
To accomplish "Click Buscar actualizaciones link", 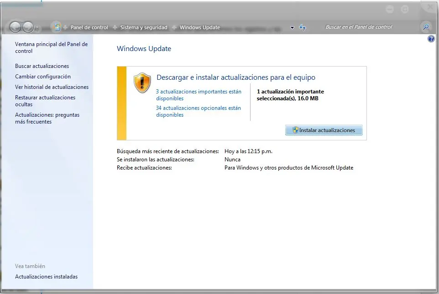I will 42,66.
